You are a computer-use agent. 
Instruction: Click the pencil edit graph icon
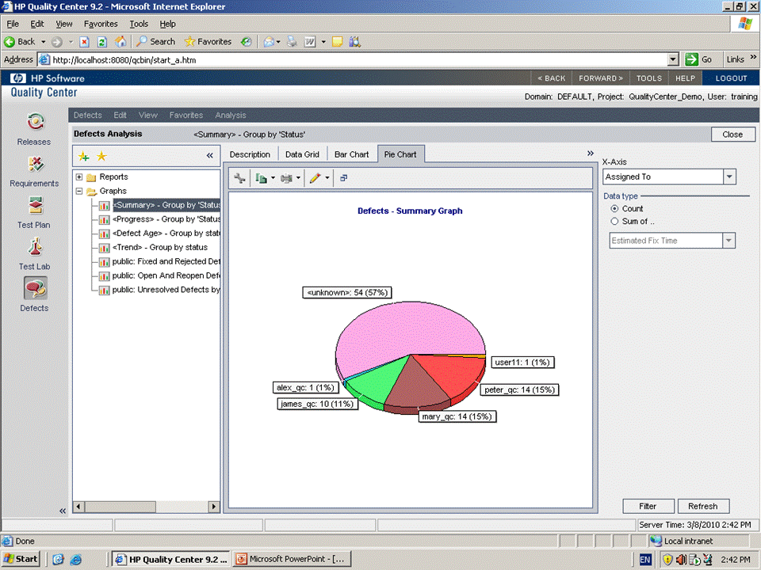click(x=315, y=178)
